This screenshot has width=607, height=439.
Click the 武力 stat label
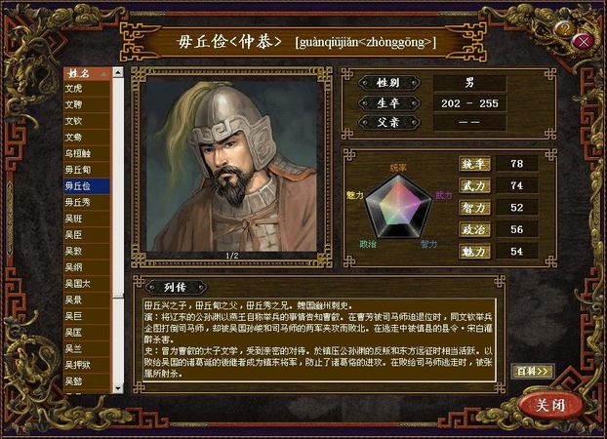pos(474,186)
